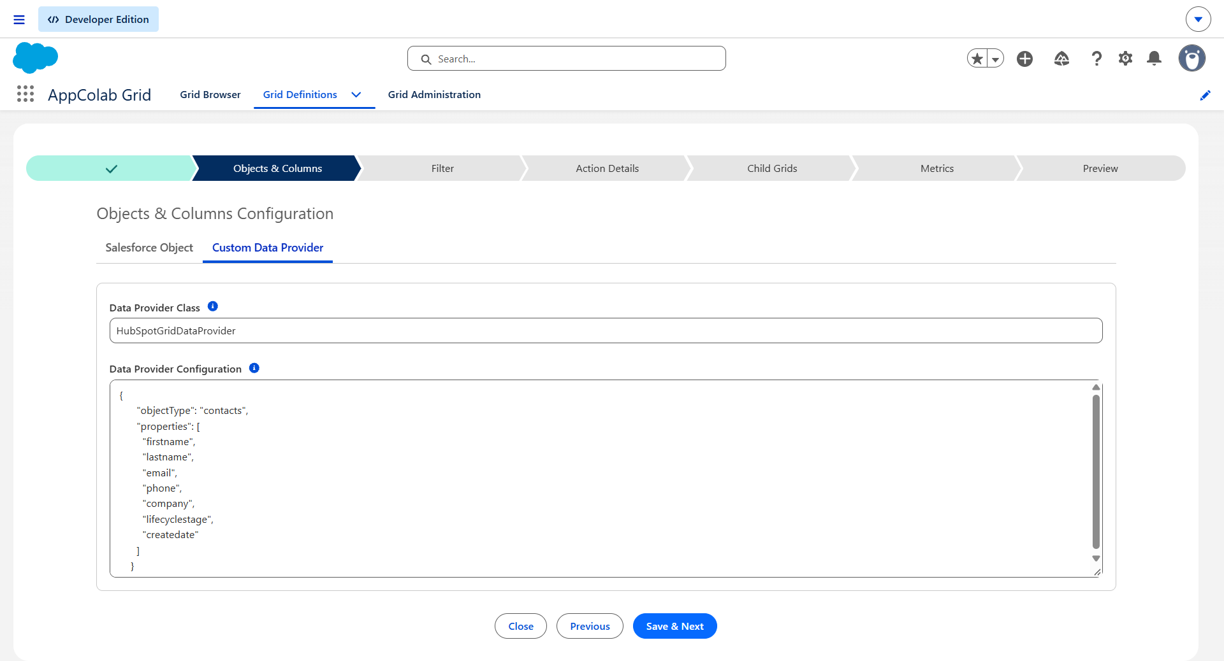
Task: Open the Trailhead guidance icon
Action: 1061,59
